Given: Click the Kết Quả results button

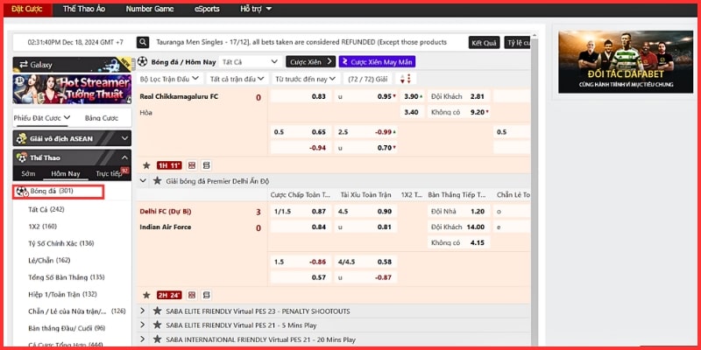Looking at the screenshot, I should (484, 42).
